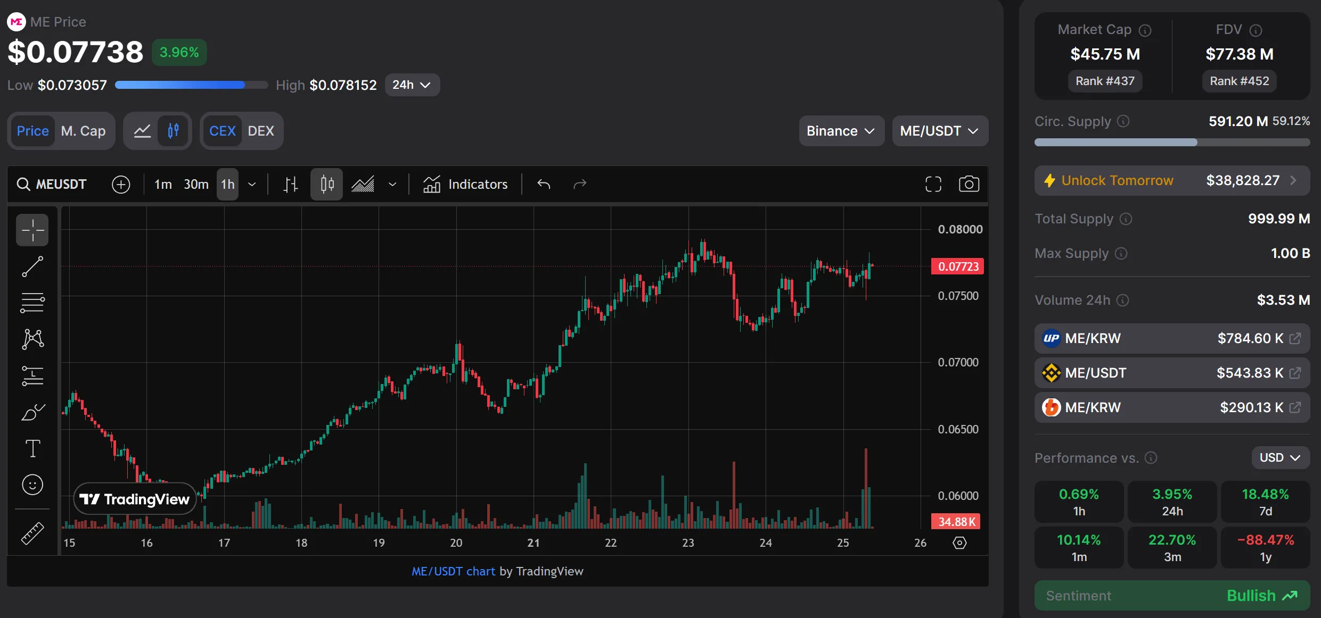Image resolution: width=1321 pixels, height=618 pixels.
Task: Open ME/USDT chart TradingView link
Action: [x=453, y=571]
